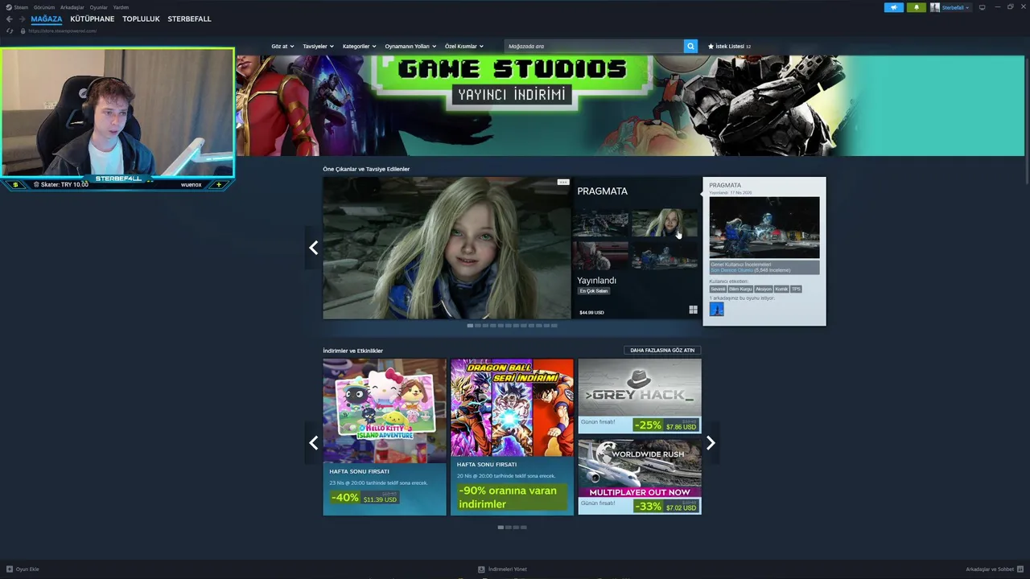This screenshot has height=579, width=1030.
Task: Open notifications bell icon
Action: pos(916,7)
